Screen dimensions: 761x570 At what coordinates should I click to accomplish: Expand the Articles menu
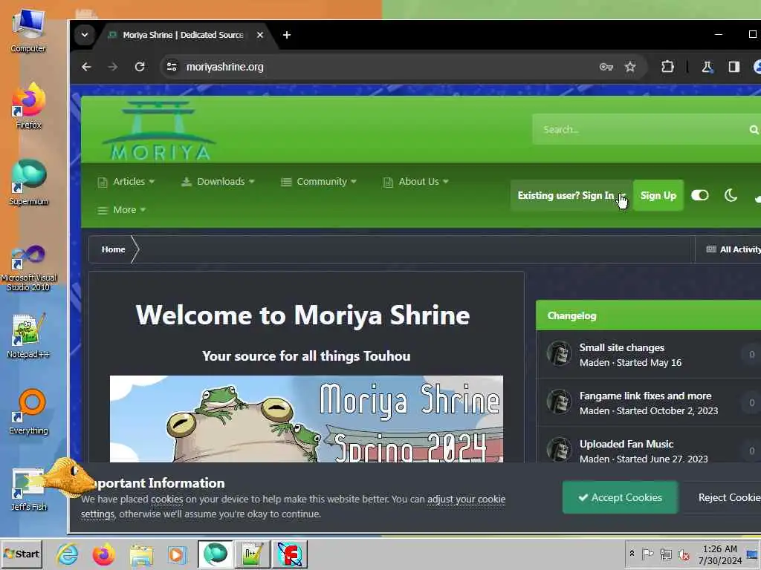126,182
